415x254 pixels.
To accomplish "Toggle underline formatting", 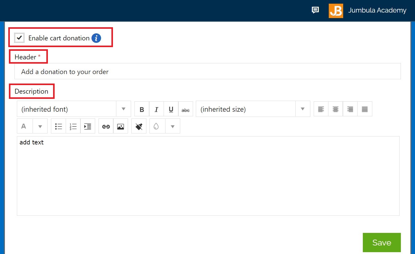I will (x=171, y=109).
